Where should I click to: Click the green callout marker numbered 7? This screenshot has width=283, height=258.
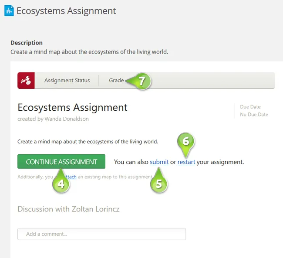point(141,81)
